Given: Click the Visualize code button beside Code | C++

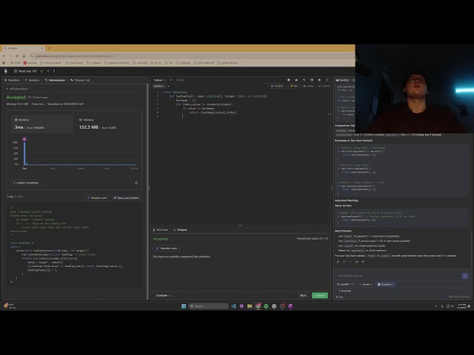Looking at the screenshot, I should [x=97, y=198].
